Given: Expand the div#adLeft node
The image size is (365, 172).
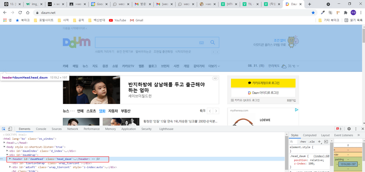Looking at the screenshot, I should click(x=10, y=167).
